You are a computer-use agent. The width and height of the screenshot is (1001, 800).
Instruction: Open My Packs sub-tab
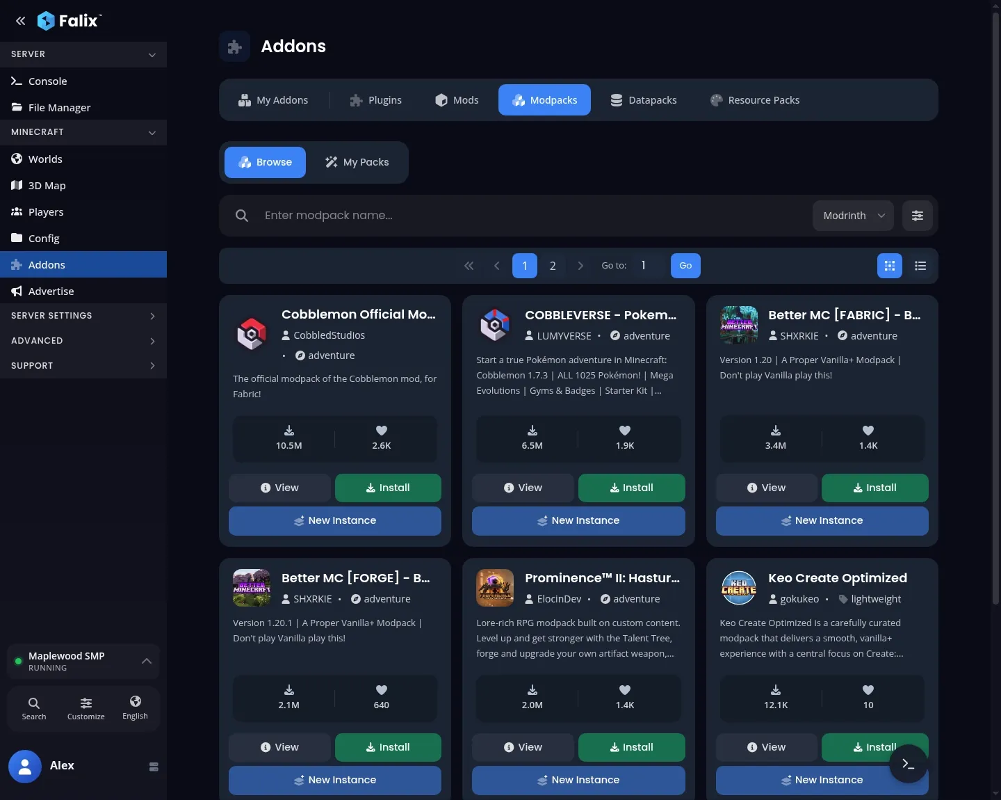(357, 162)
